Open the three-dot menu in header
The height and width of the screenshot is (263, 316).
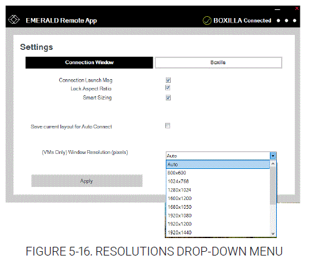click(286, 21)
